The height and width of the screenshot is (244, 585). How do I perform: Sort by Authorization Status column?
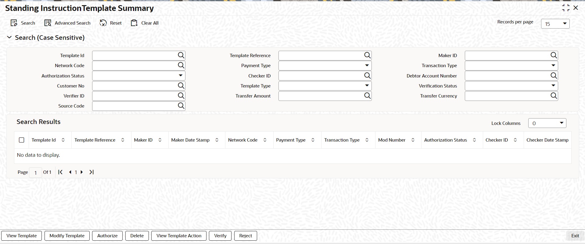tap(474, 140)
